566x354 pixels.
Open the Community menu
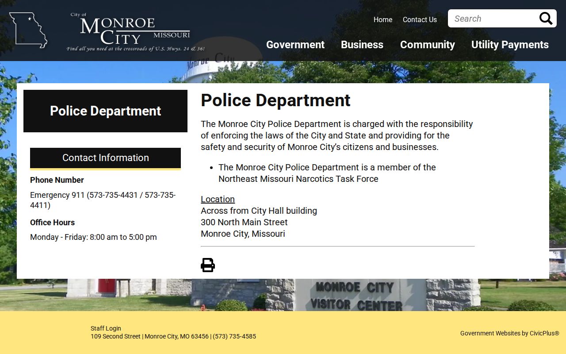(x=428, y=45)
